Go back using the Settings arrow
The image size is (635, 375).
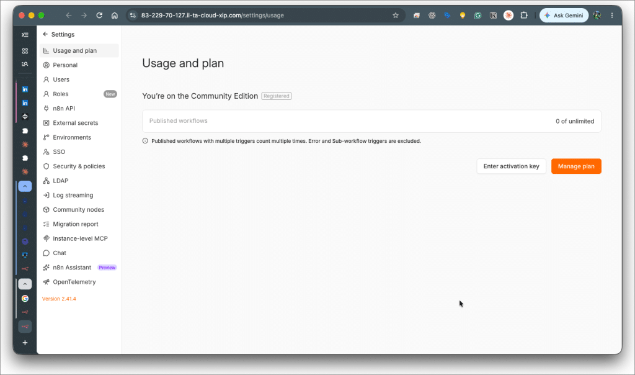[x=45, y=35]
